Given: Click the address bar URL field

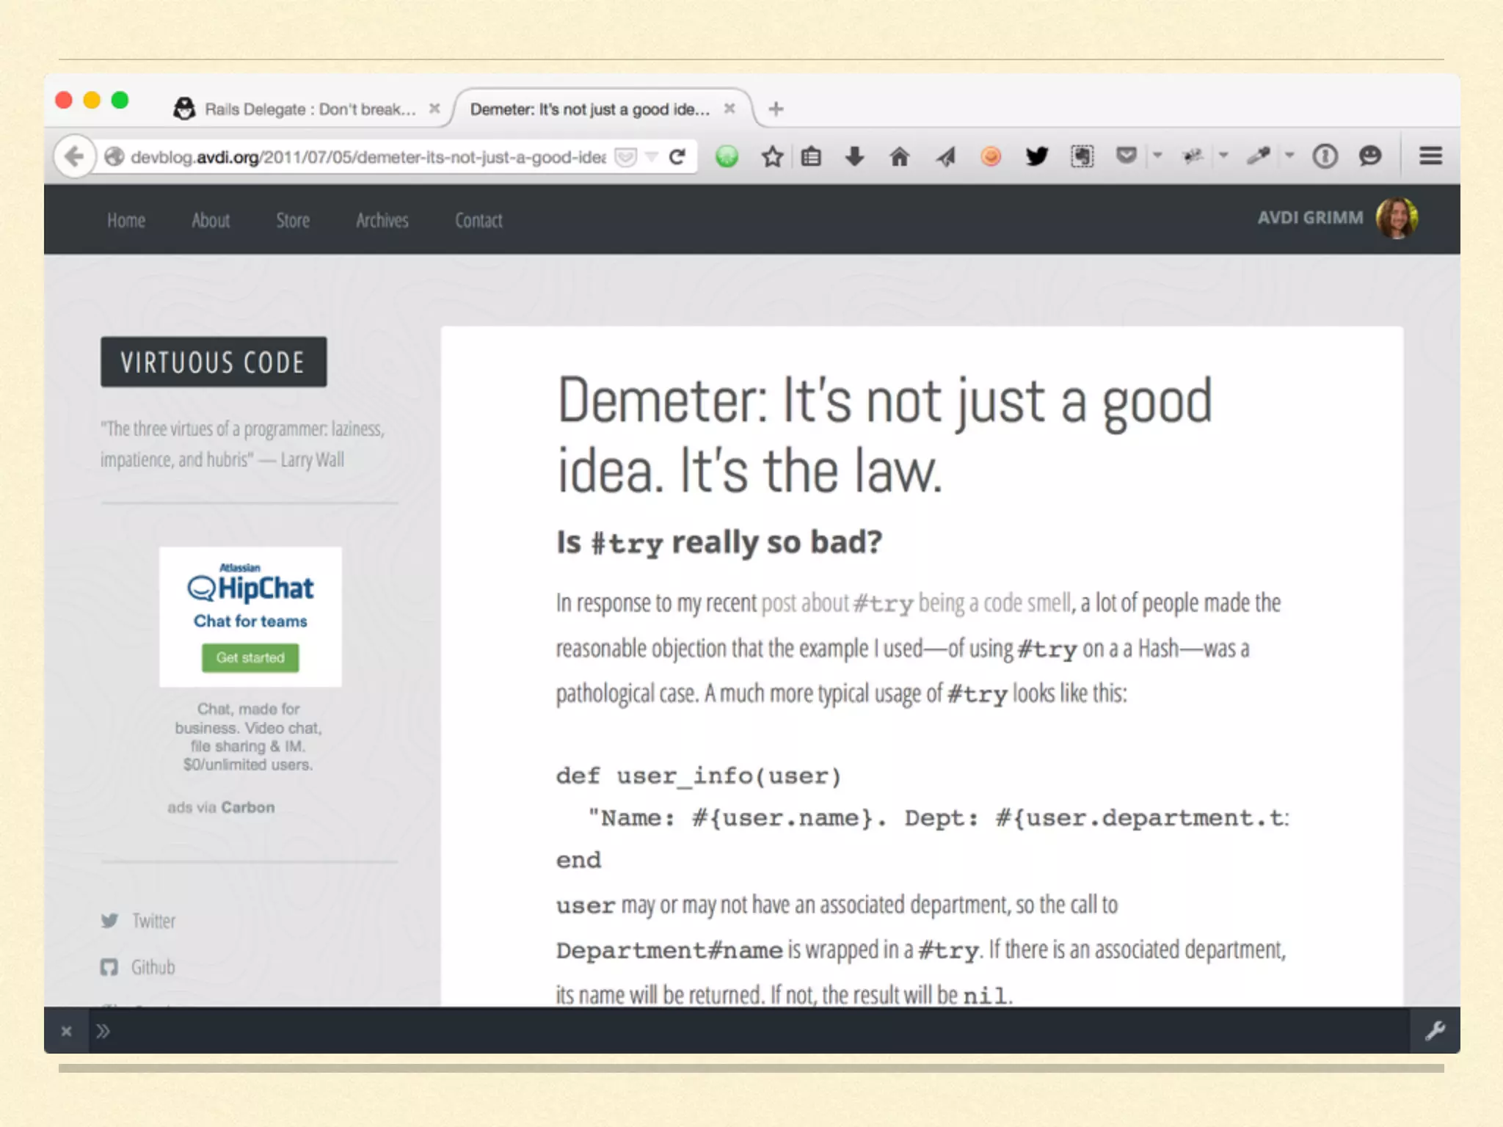Looking at the screenshot, I should tap(367, 157).
